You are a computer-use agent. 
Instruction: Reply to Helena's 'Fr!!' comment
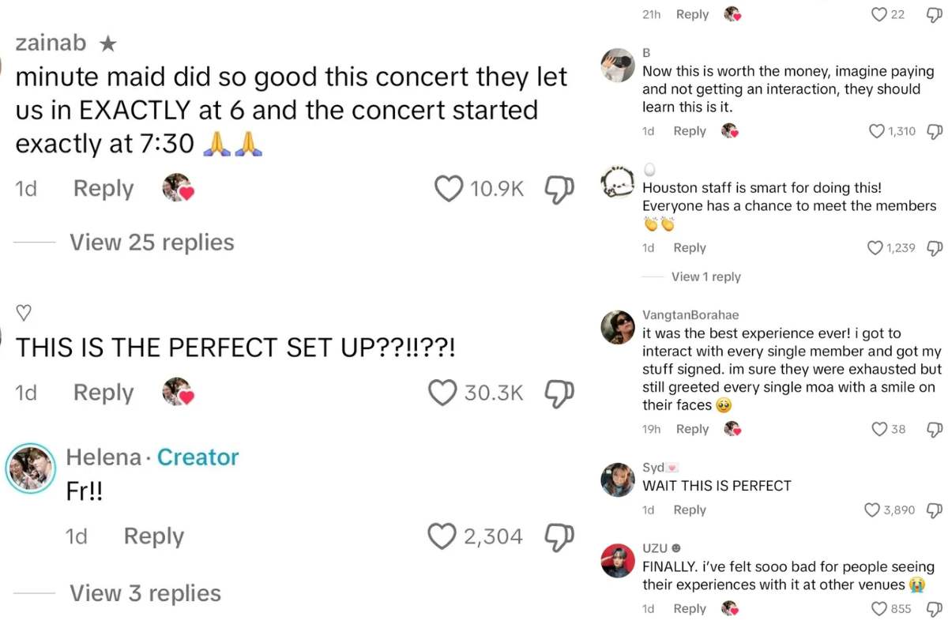(154, 536)
